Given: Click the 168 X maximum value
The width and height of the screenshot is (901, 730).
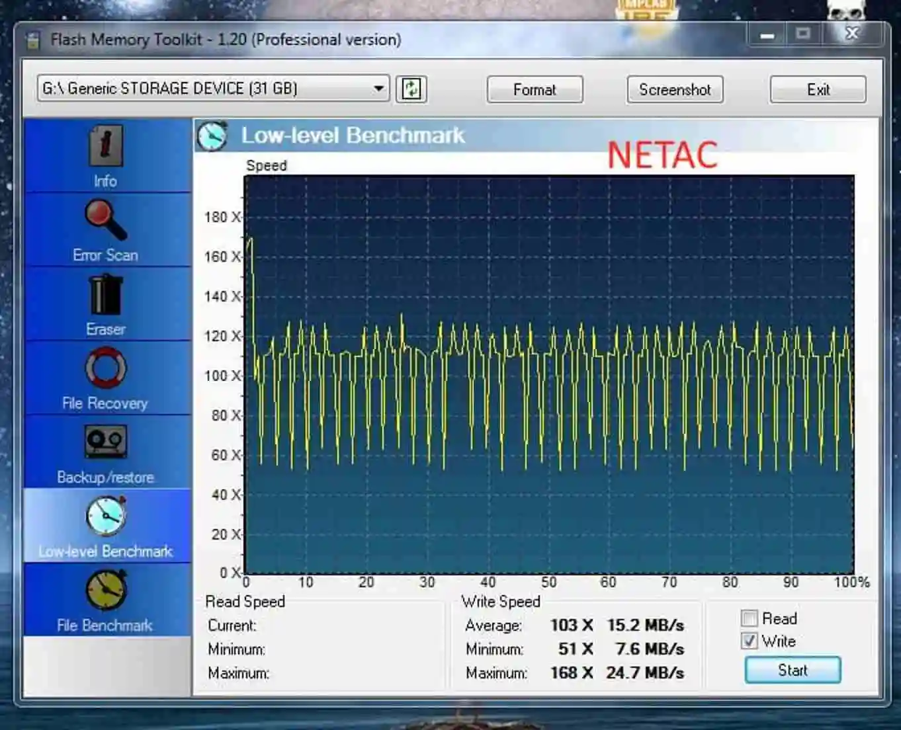Looking at the screenshot, I should (572, 672).
